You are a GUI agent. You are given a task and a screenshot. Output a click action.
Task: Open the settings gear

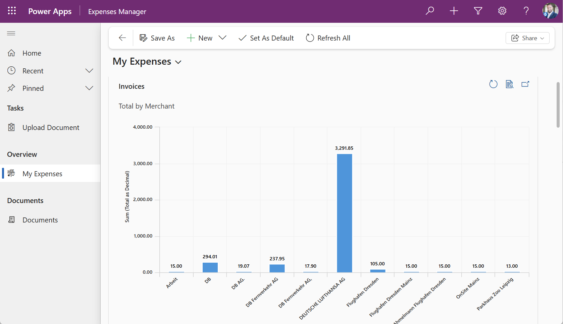[502, 11]
